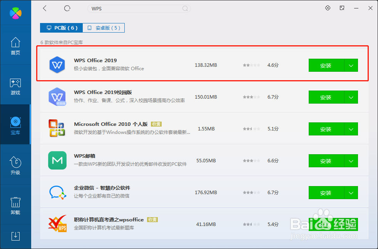Click the 6 款软件来自PC宝库 text
378x249 pixels.
[62, 43]
